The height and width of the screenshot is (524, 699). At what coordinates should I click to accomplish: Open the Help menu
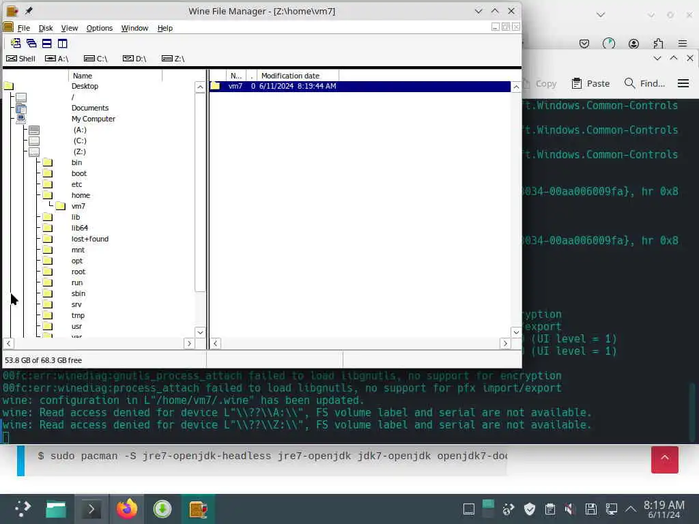click(165, 28)
